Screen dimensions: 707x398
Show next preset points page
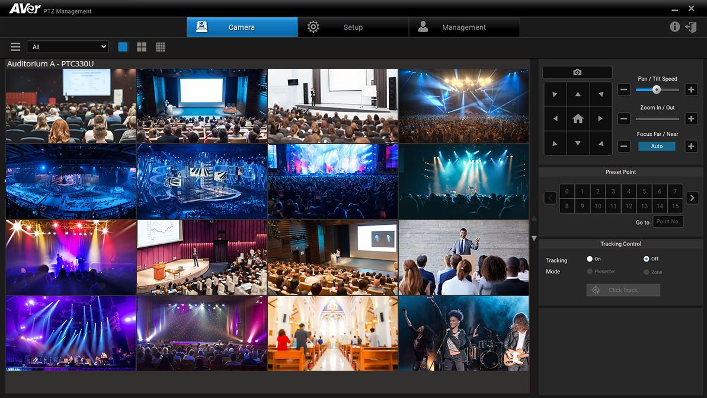pos(692,198)
